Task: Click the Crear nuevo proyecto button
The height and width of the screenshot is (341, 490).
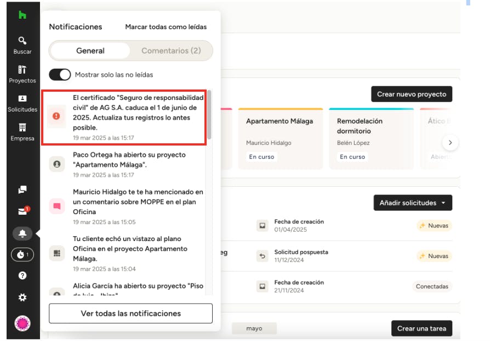Action: 411,94
